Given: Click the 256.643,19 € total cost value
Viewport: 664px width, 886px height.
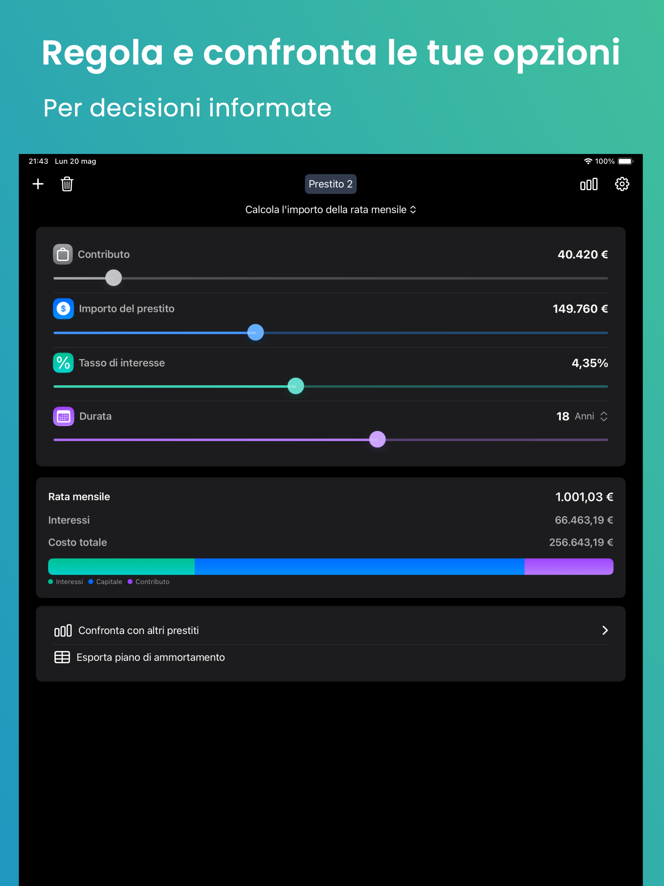Looking at the screenshot, I should point(581,542).
